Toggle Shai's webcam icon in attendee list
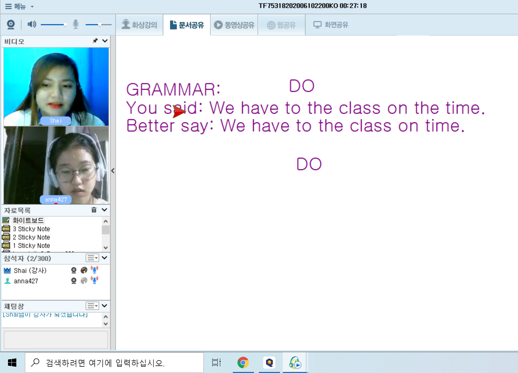 click(x=74, y=270)
